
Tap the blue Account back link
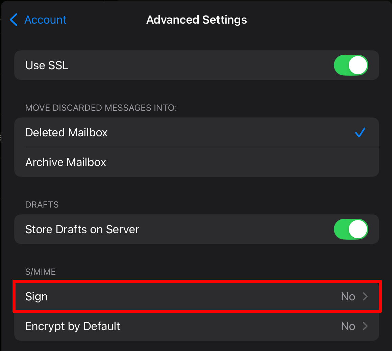click(45, 20)
